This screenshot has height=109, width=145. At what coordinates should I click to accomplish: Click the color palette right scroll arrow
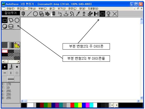[x=117, y=105]
